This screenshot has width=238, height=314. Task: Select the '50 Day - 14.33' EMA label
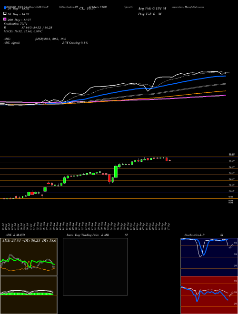pyautogui.click(x=19, y=14)
